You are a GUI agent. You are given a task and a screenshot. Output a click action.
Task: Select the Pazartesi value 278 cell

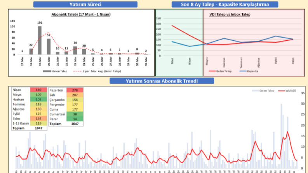coord(75,90)
